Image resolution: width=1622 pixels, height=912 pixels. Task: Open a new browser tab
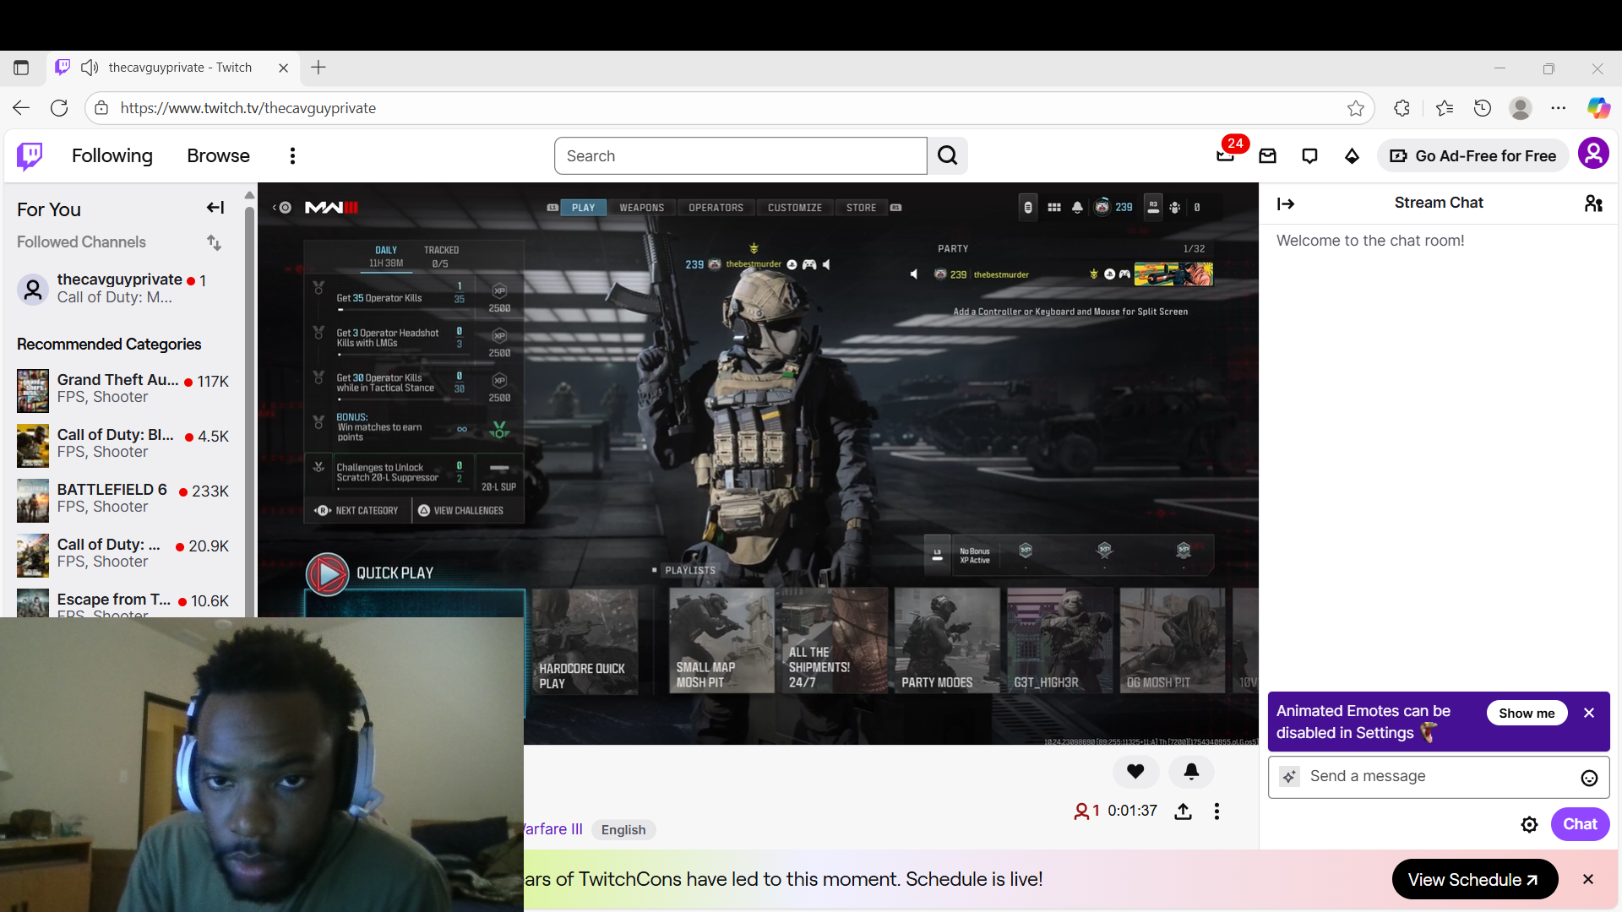coord(318,68)
